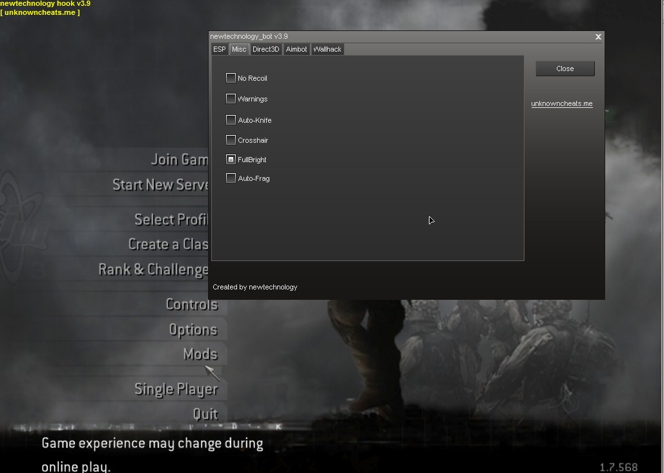The image size is (664, 473).
Task: Choose Quit from the game menu
Action: coord(205,414)
